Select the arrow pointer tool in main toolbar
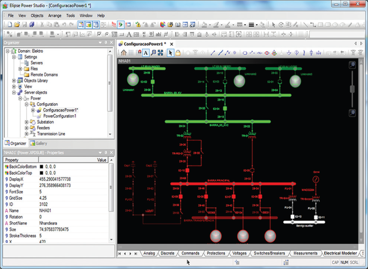The height and width of the screenshot is (269, 368). point(274,25)
